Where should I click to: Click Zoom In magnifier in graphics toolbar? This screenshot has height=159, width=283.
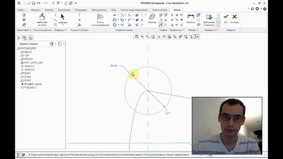click(142, 37)
